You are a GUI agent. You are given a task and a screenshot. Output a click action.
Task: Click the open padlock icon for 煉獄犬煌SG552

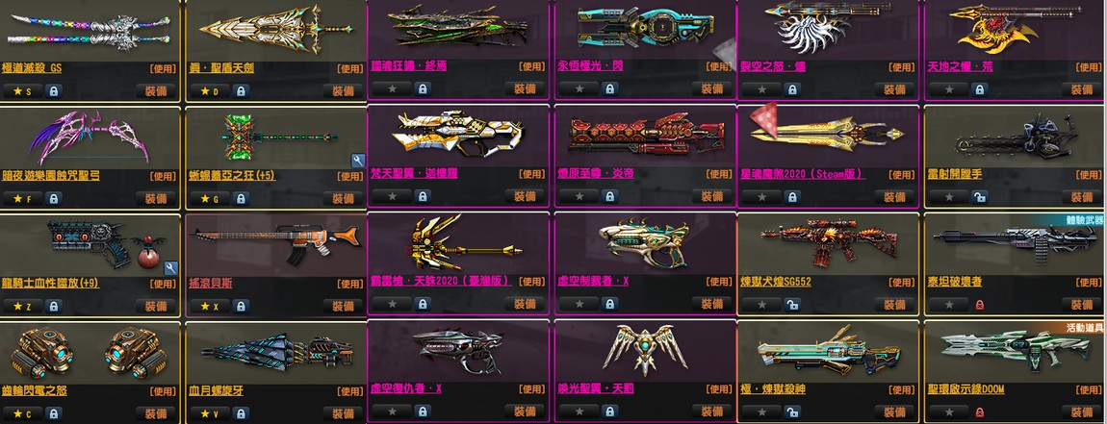pyautogui.click(x=793, y=305)
